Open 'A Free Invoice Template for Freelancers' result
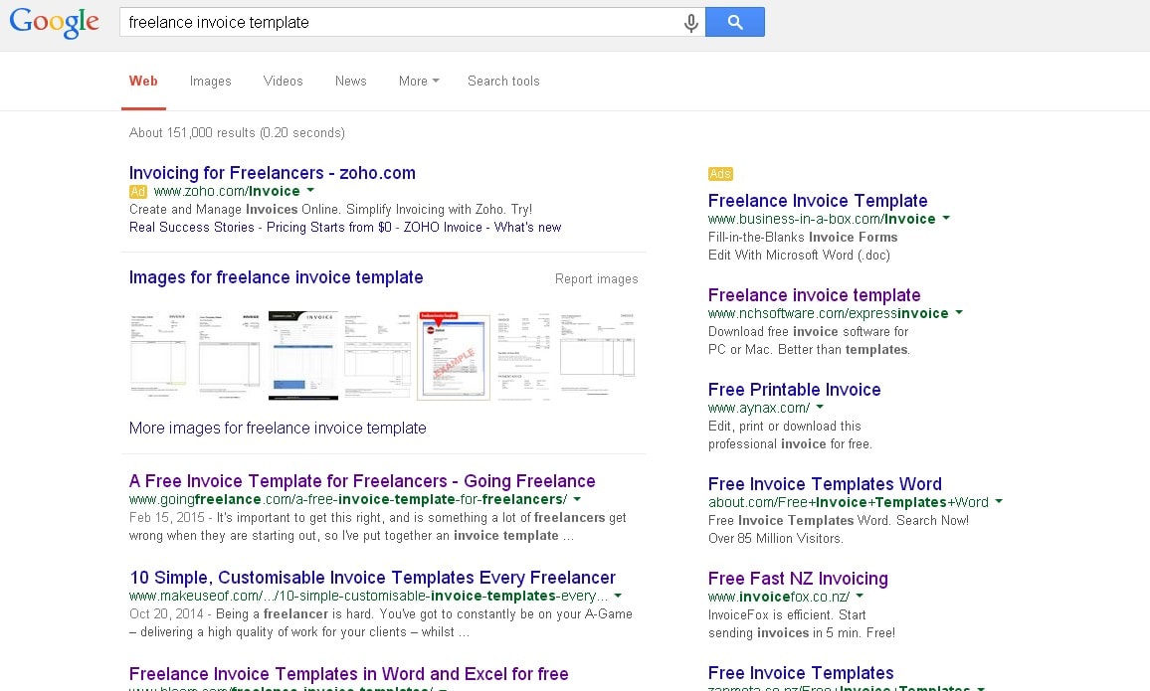The height and width of the screenshot is (691, 1150). coord(362,481)
